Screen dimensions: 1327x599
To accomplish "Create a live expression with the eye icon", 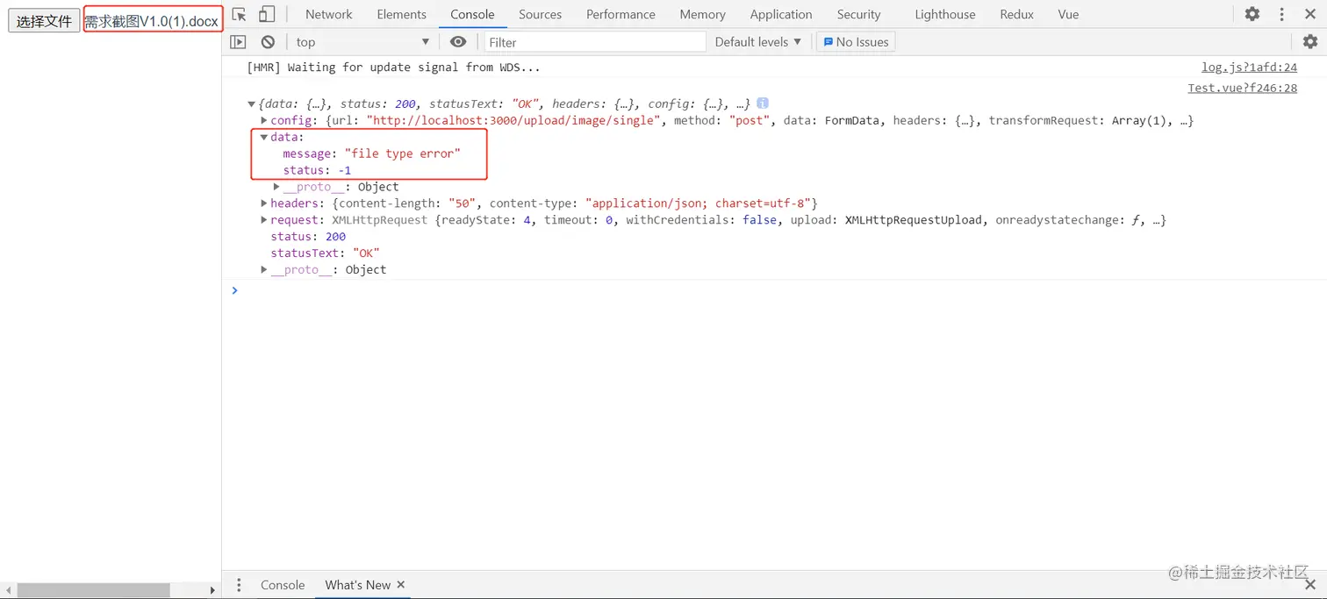I will [x=458, y=42].
